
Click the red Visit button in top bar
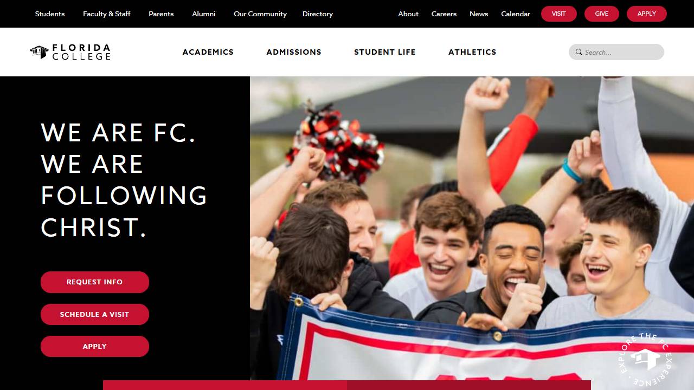coord(559,14)
